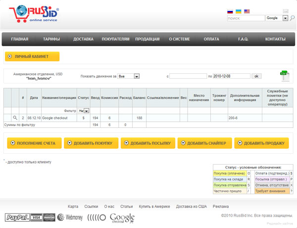Click the ЛИЧНЫЙ КАБИНЕТ button
Image resolution: width=297 pixels, height=228 pixels.
pyautogui.click(x=32, y=57)
